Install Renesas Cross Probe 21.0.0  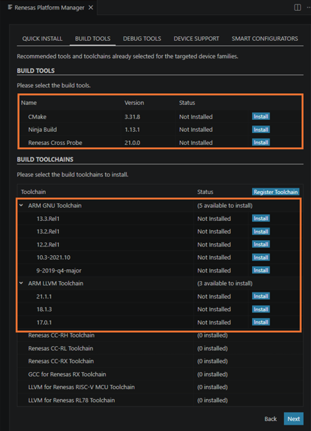[260, 143]
